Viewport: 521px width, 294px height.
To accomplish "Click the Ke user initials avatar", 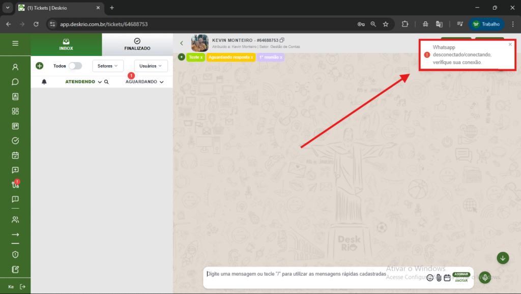I will 11,287.
